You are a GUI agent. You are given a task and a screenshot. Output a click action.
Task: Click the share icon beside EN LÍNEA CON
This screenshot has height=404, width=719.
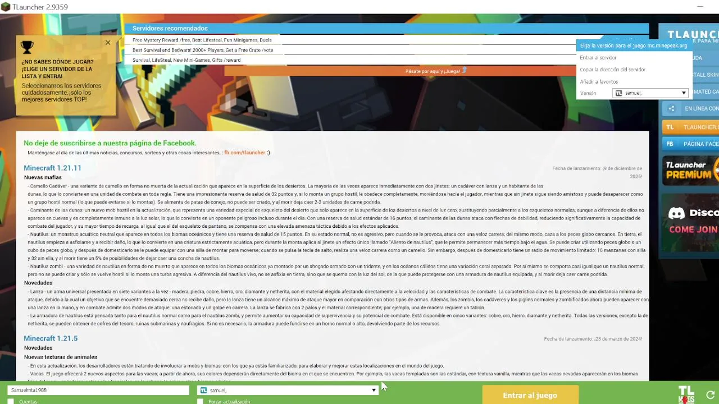click(671, 109)
